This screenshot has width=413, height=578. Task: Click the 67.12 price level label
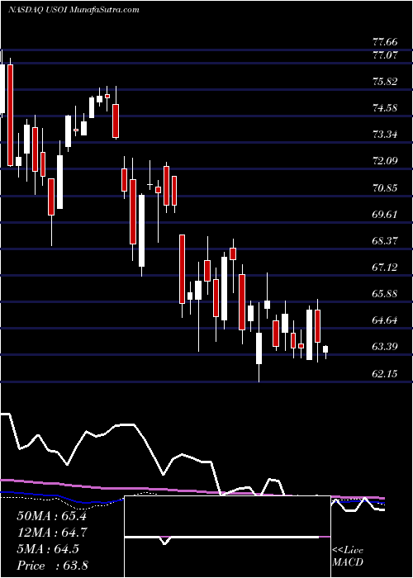tap(385, 268)
